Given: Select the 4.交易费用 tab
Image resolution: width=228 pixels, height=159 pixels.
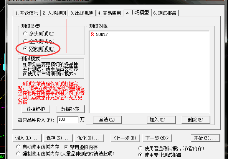Looking at the screenshot, I should 109,13.
